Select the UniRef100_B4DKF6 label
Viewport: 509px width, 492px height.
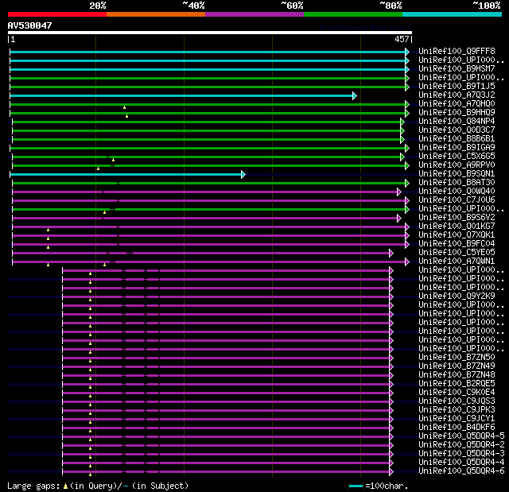[457, 428]
